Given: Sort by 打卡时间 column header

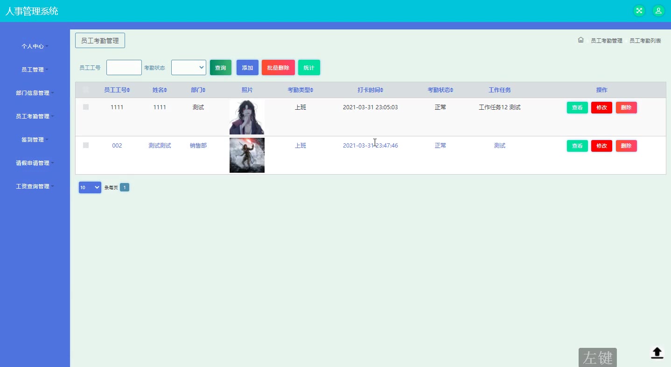Looking at the screenshot, I should click(x=370, y=90).
